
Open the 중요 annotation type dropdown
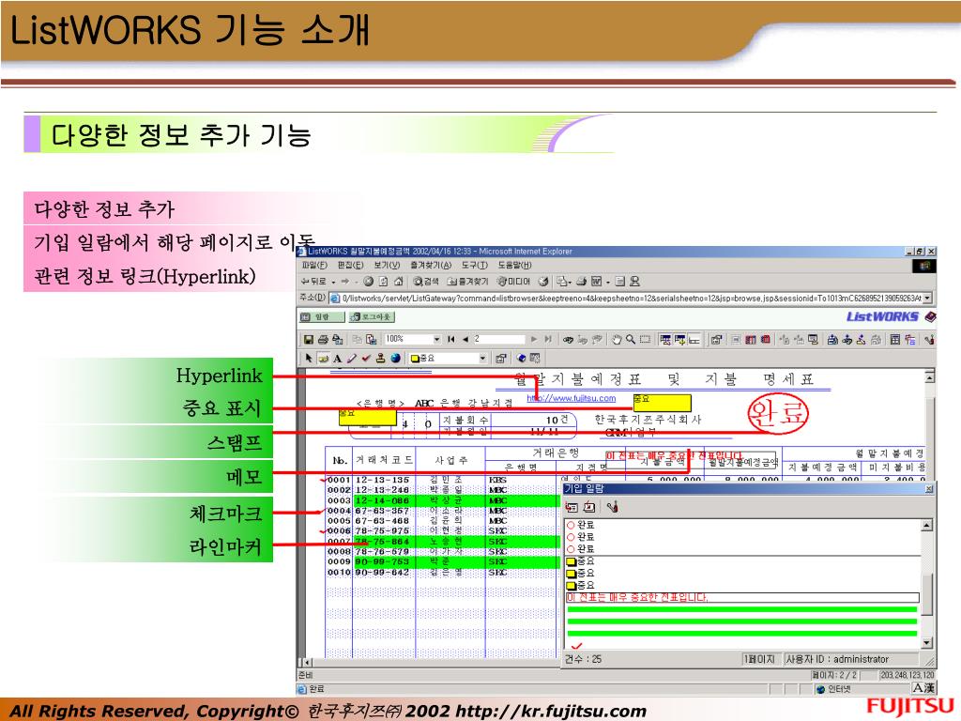point(482,358)
